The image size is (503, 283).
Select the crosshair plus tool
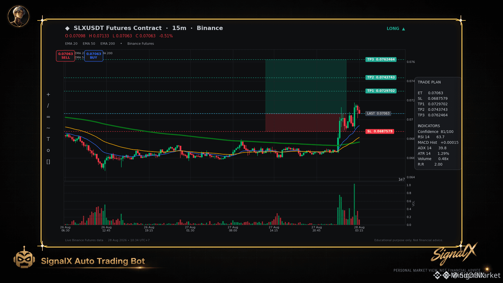[48, 94]
